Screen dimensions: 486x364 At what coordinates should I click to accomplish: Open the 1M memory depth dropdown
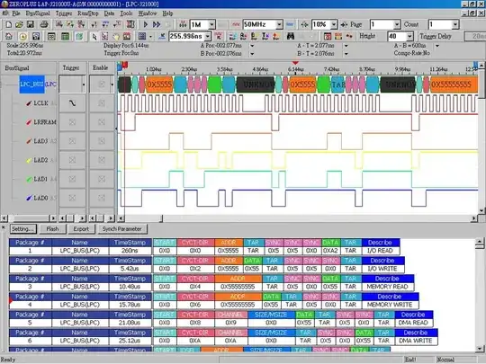[x=211, y=24]
